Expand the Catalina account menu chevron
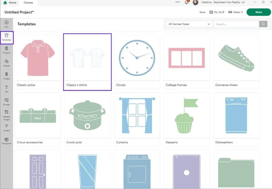The height and width of the screenshot is (189, 272). coord(243,2)
